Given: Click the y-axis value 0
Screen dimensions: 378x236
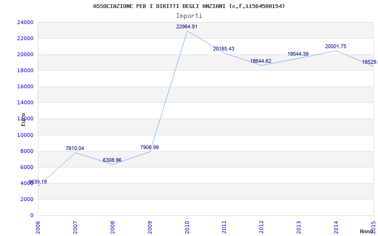Looking at the screenshot, I should pyautogui.click(x=32, y=215).
